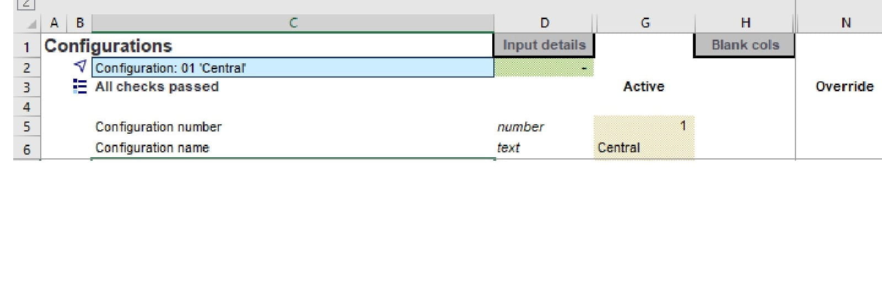Screen dimensions: 882x286
Task: Click the outline level 2 button
Action: click(26, 4)
